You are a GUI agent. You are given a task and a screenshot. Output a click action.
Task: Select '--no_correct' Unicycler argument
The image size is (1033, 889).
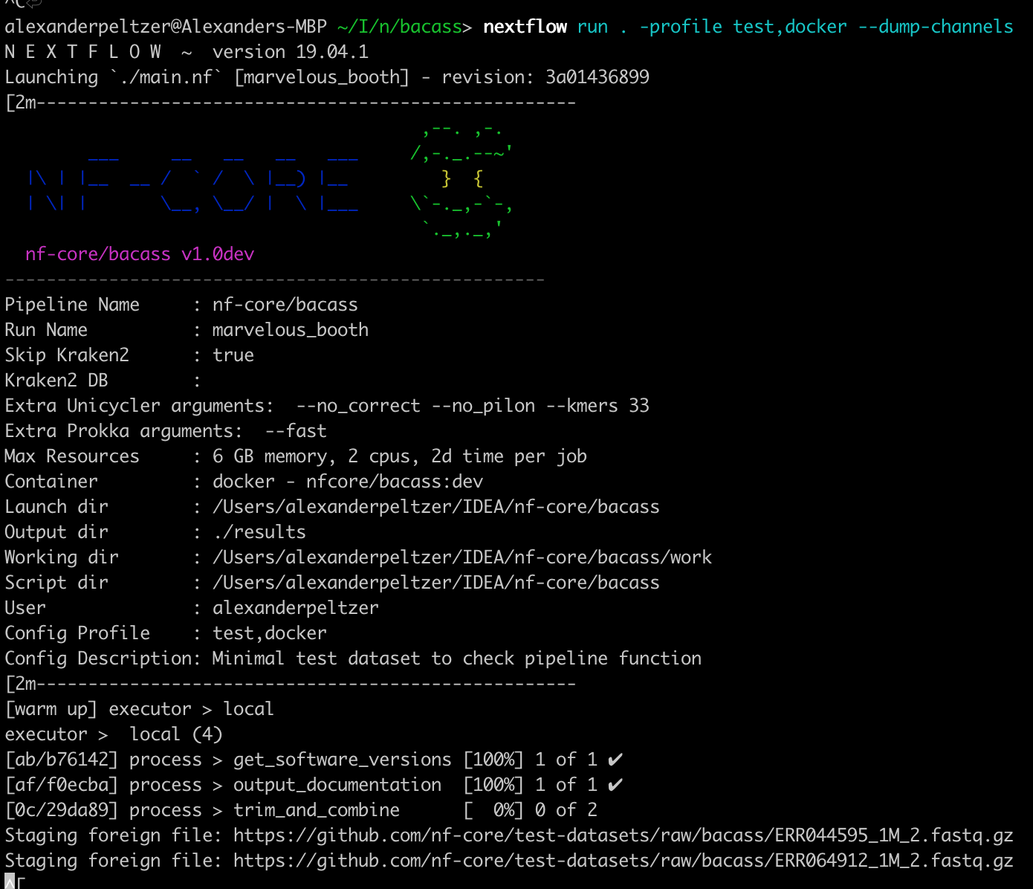pyautogui.click(x=358, y=406)
